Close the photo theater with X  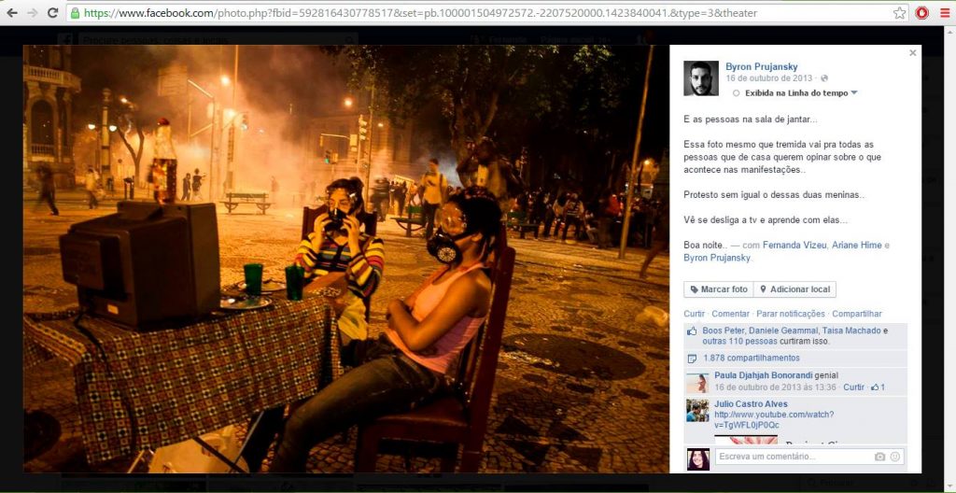913,53
